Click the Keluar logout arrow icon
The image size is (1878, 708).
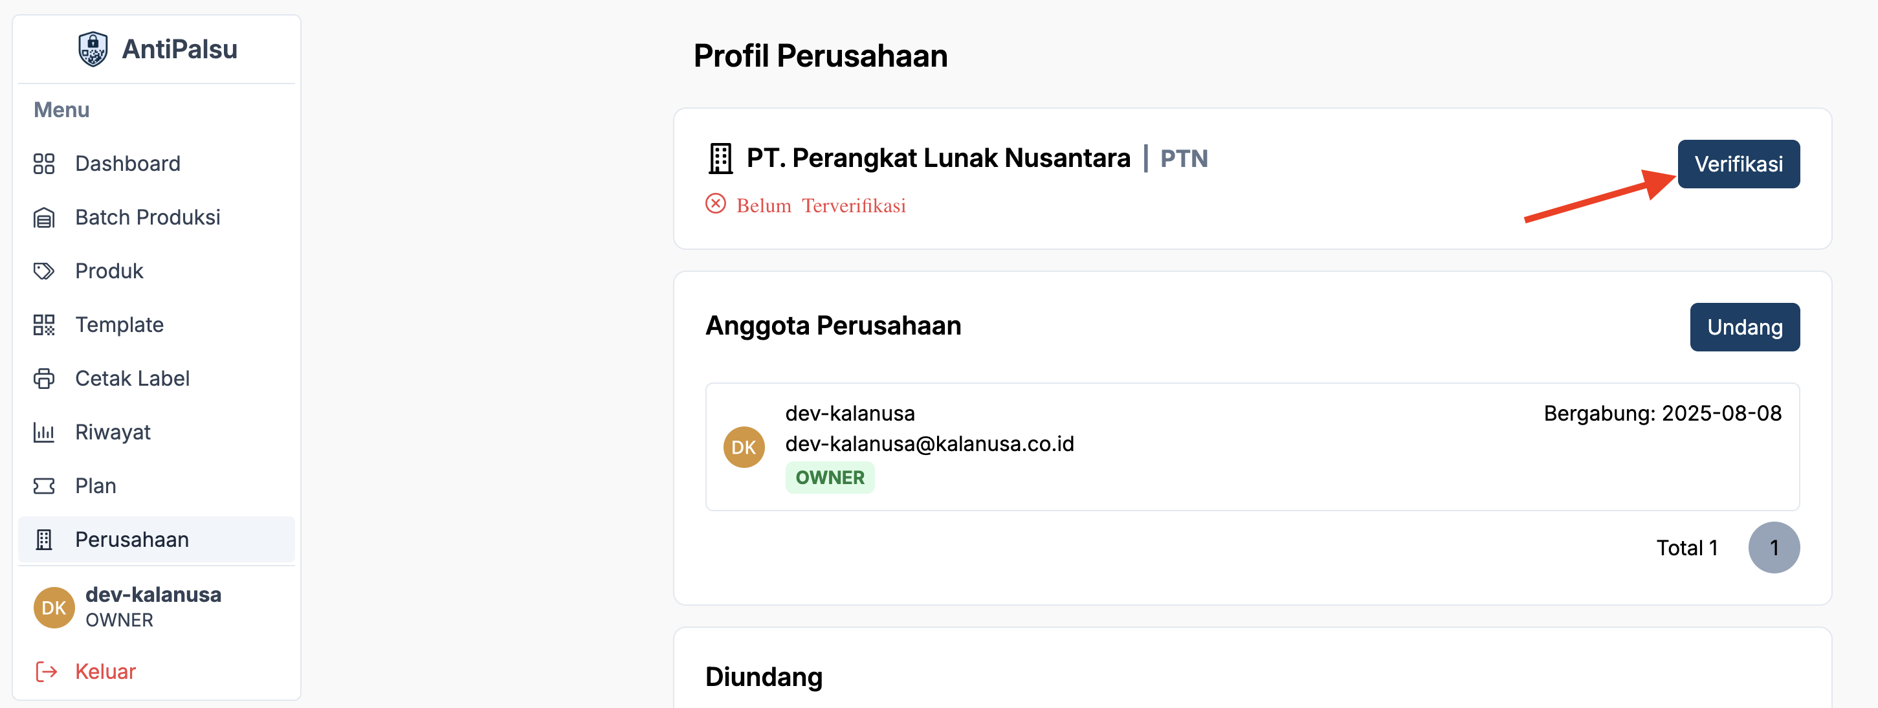(46, 671)
